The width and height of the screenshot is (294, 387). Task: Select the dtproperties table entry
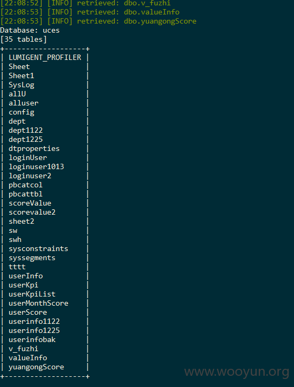(x=34, y=149)
